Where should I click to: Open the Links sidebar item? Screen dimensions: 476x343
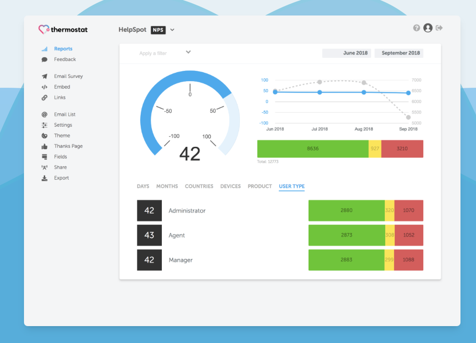[60, 98]
